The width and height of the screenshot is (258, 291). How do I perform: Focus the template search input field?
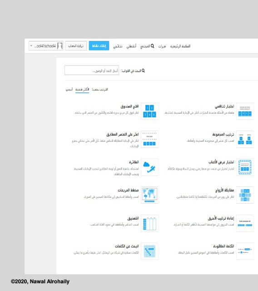[x=92, y=70]
